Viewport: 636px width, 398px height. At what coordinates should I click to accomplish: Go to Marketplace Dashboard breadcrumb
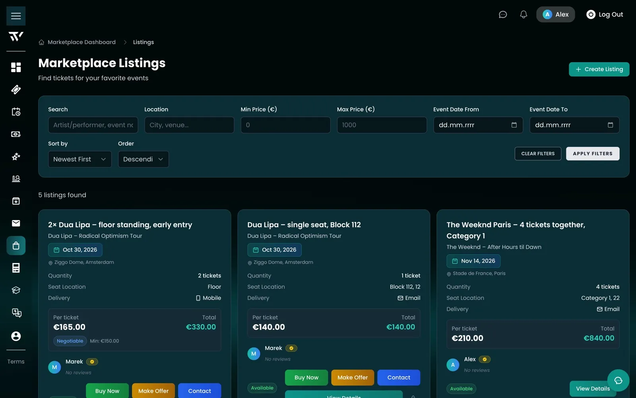pyautogui.click(x=77, y=42)
